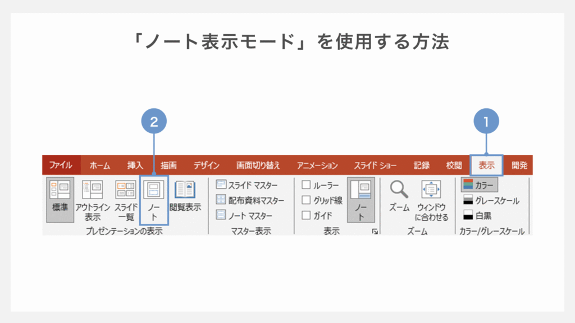Switch to the ホーム tab
The height and width of the screenshot is (323, 575).
[x=100, y=165]
